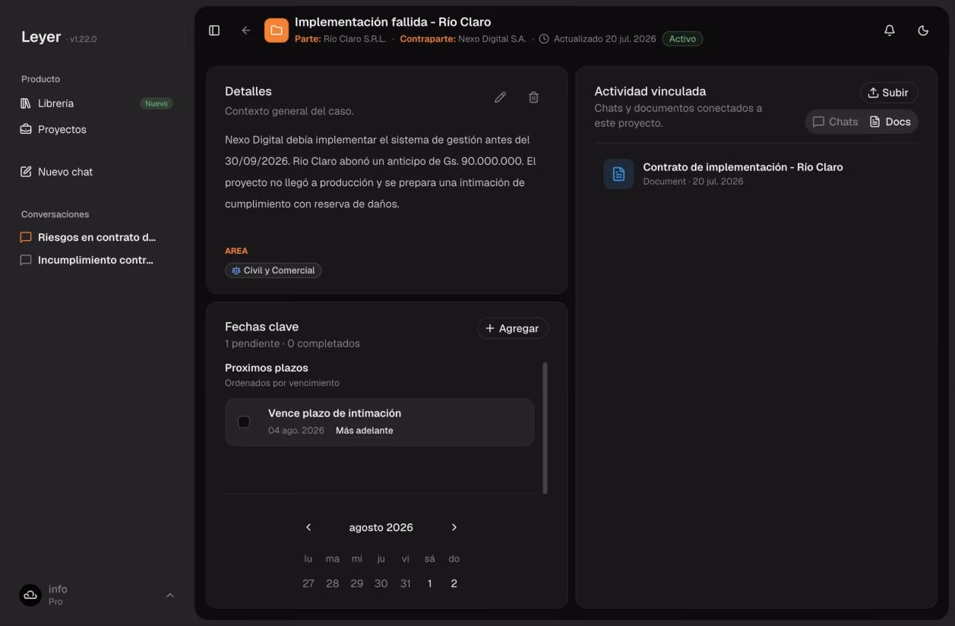Image resolution: width=955 pixels, height=626 pixels.
Task: Select calendar day 31
Action: [406, 583]
